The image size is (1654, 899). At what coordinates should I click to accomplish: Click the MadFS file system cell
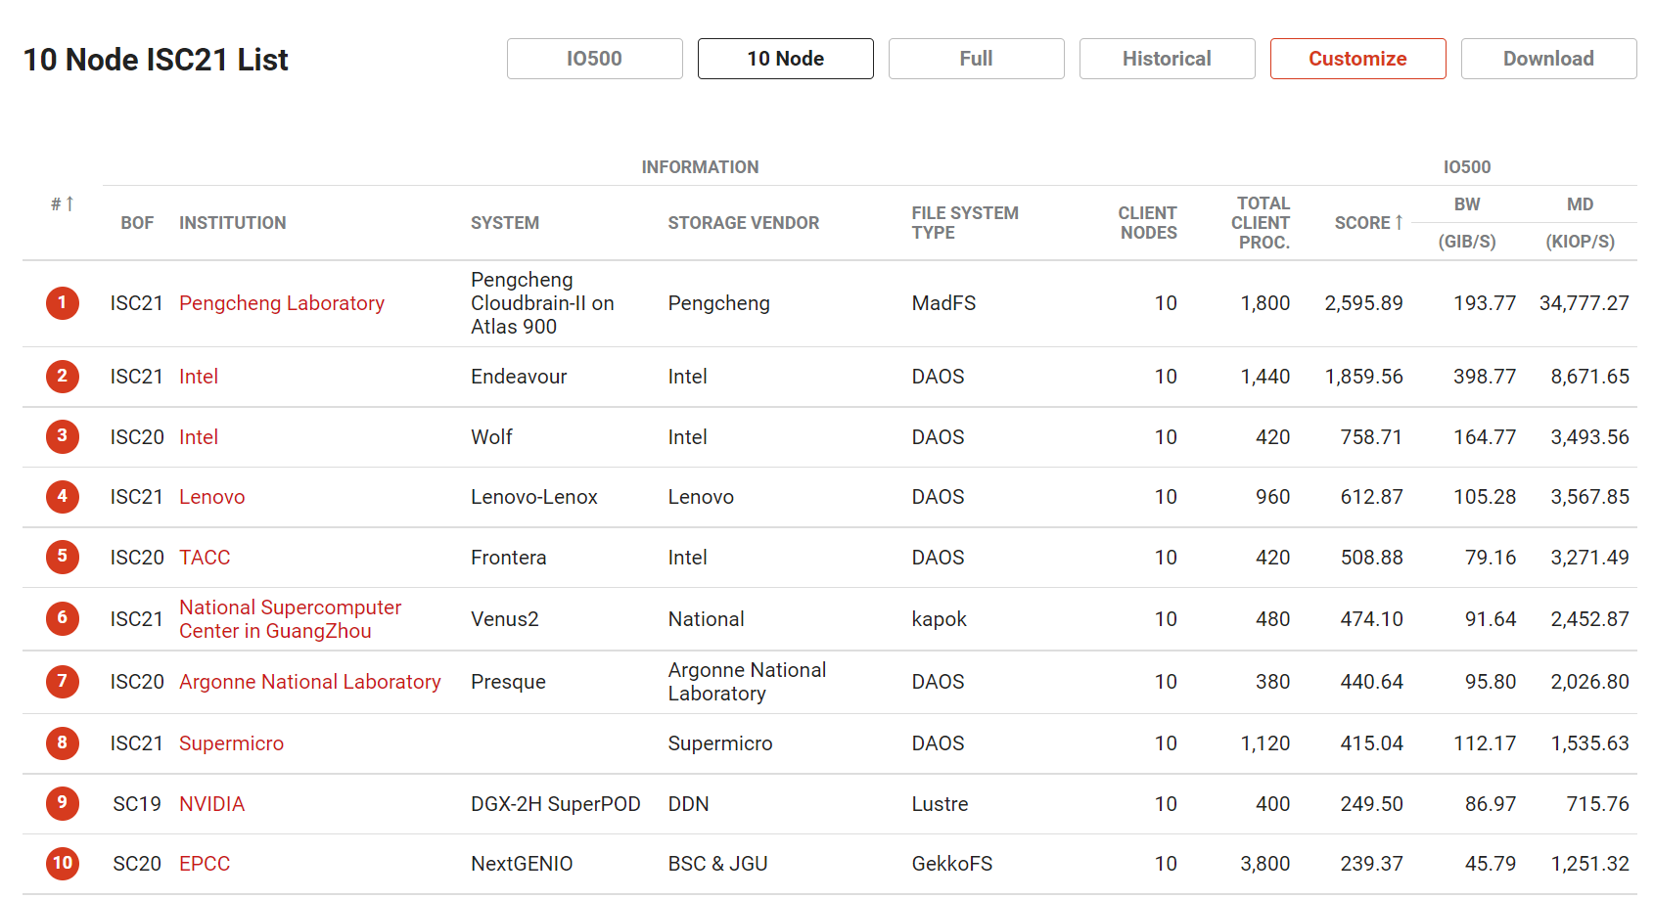pos(944,303)
